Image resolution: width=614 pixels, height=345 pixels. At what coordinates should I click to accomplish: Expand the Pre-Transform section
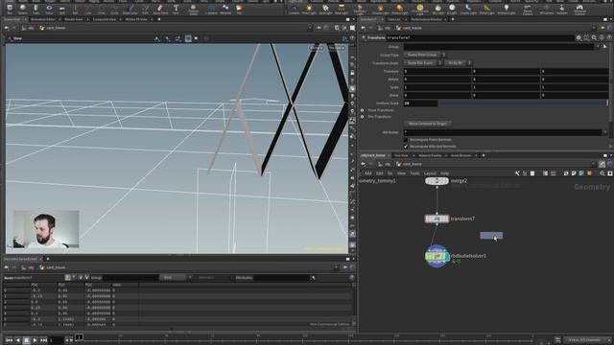click(363, 117)
